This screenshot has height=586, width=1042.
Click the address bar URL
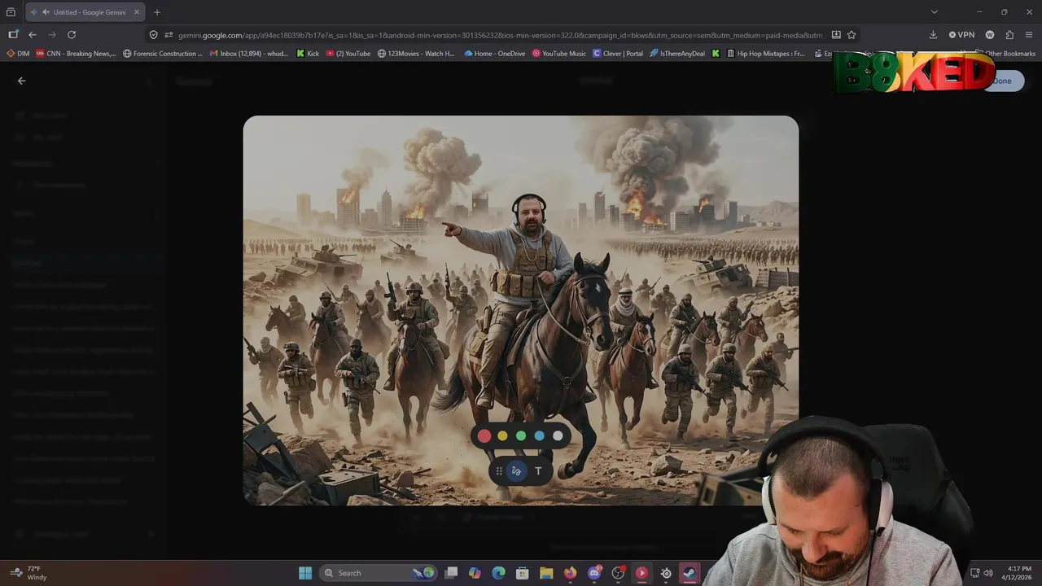(500, 35)
